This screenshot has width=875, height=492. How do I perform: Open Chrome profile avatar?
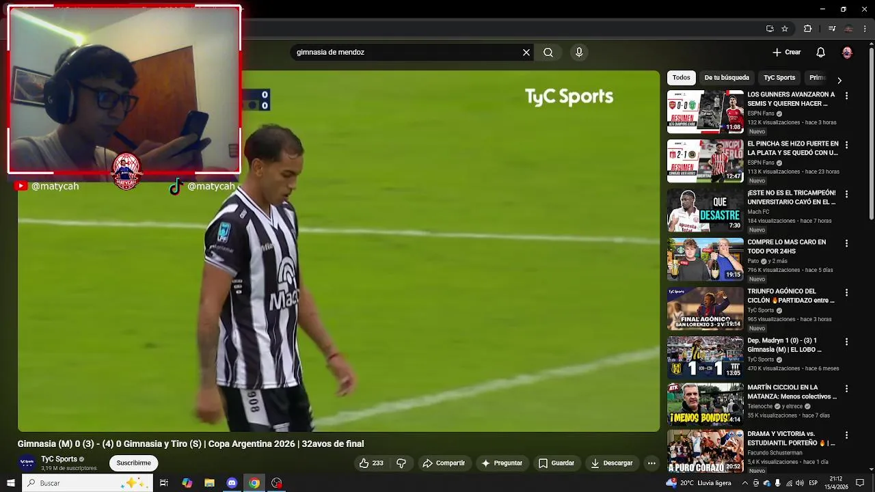(x=848, y=29)
